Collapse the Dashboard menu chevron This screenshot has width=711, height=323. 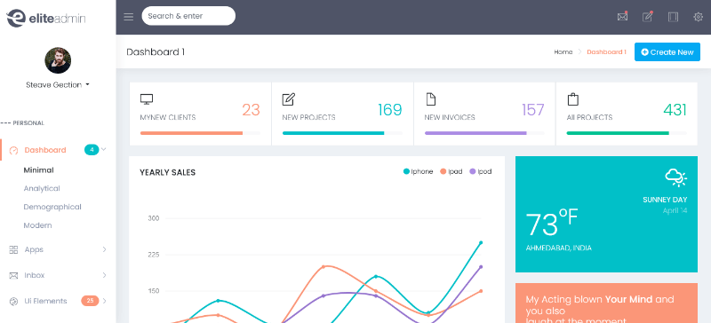point(104,149)
